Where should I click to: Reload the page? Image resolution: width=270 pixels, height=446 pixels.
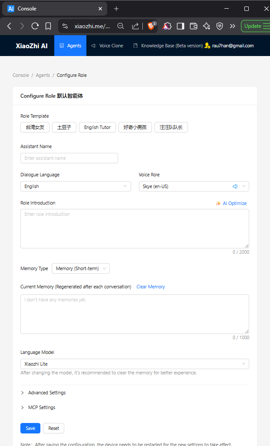(35, 26)
